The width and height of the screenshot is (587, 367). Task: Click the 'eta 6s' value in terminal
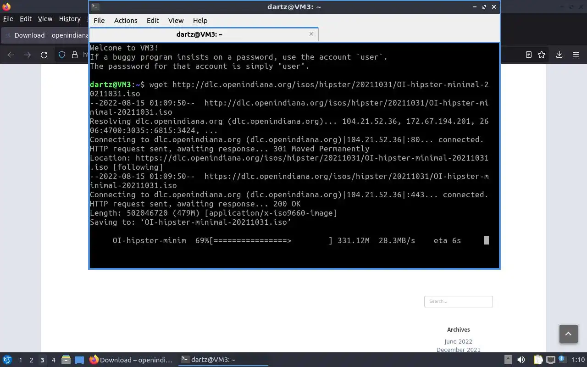[x=447, y=240]
